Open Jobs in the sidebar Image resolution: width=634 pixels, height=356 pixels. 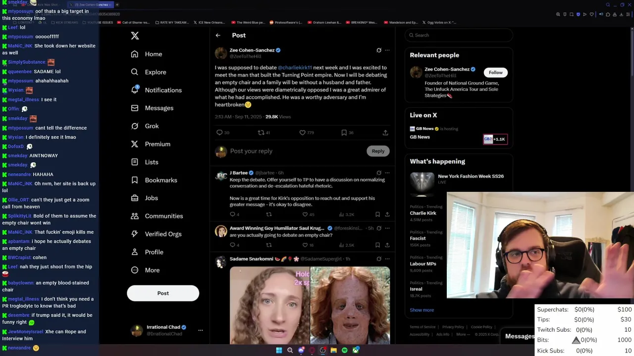144,198
